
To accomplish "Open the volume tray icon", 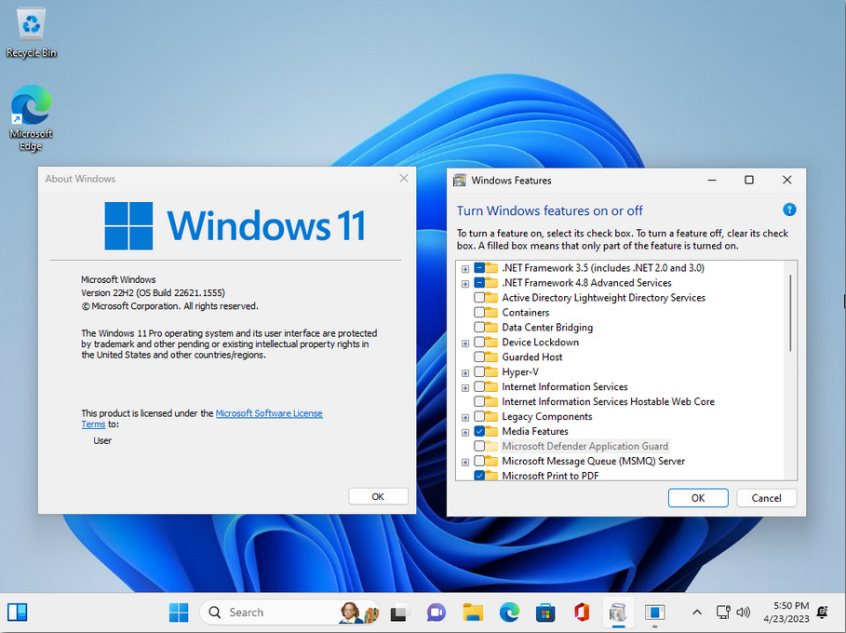I will [743, 613].
